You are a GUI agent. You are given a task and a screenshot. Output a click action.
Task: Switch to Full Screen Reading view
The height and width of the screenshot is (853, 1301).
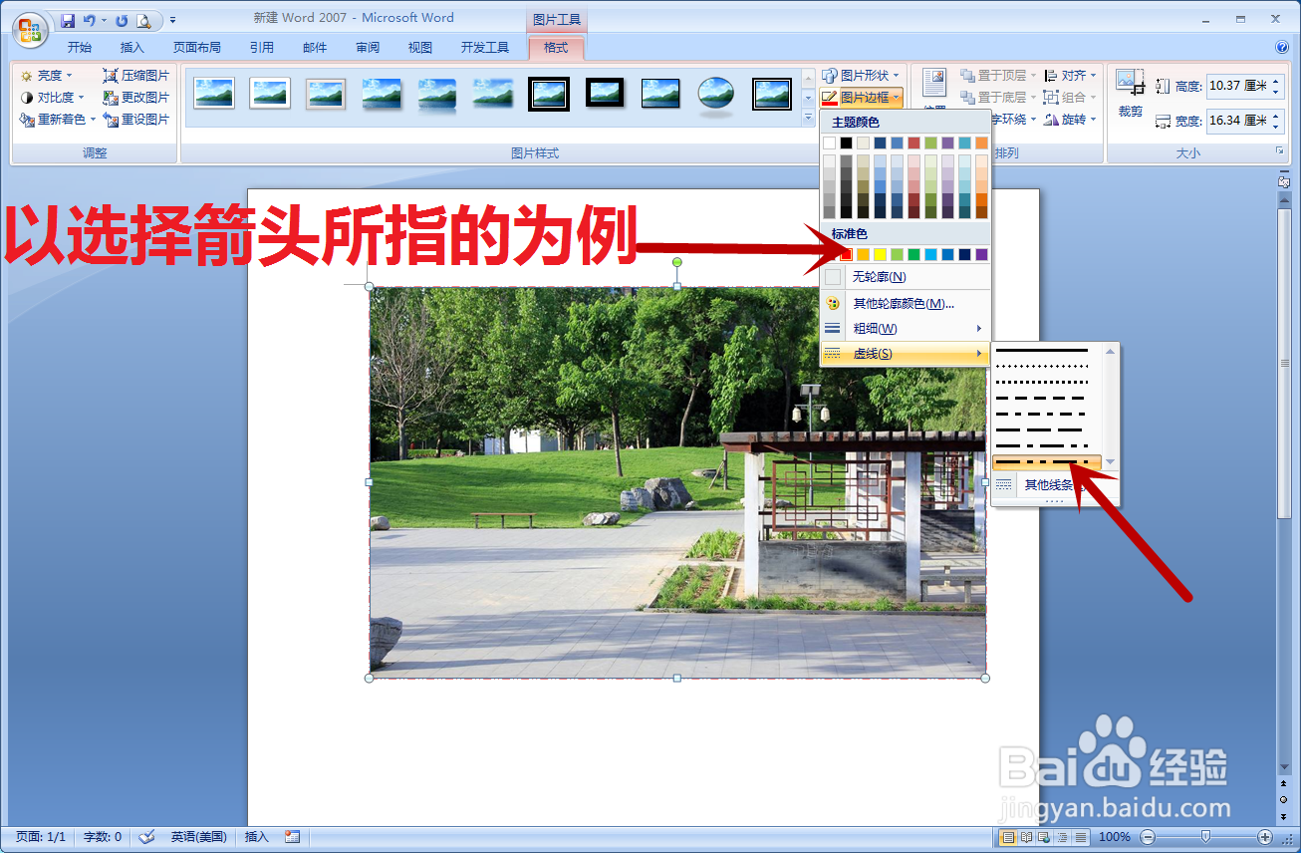point(1026,837)
